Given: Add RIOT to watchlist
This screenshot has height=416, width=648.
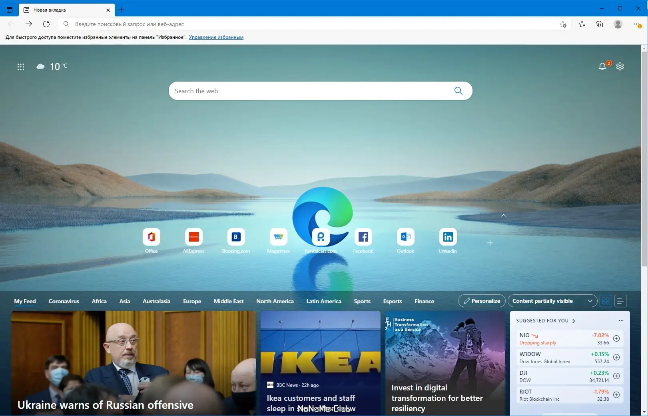Looking at the screenshot, I should point(616,395).
